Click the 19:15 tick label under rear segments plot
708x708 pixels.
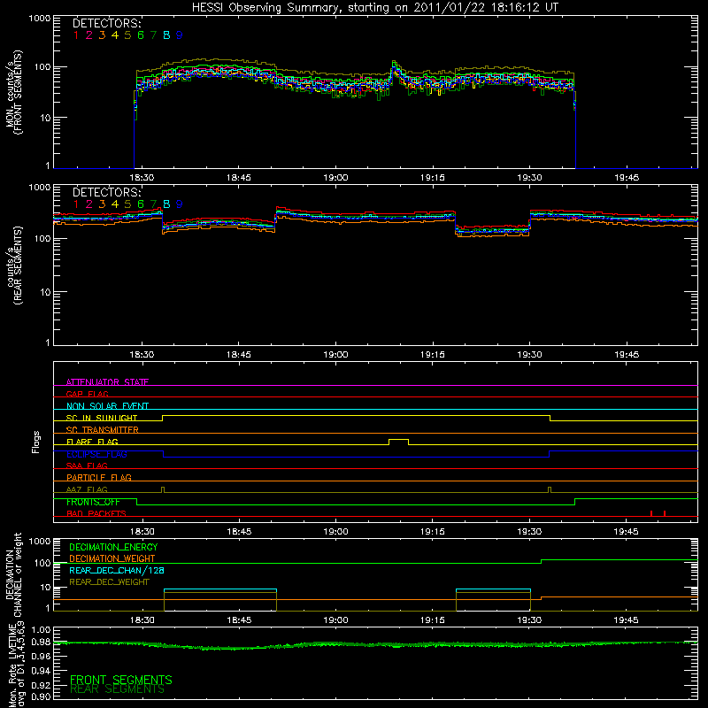click(433, 355)
